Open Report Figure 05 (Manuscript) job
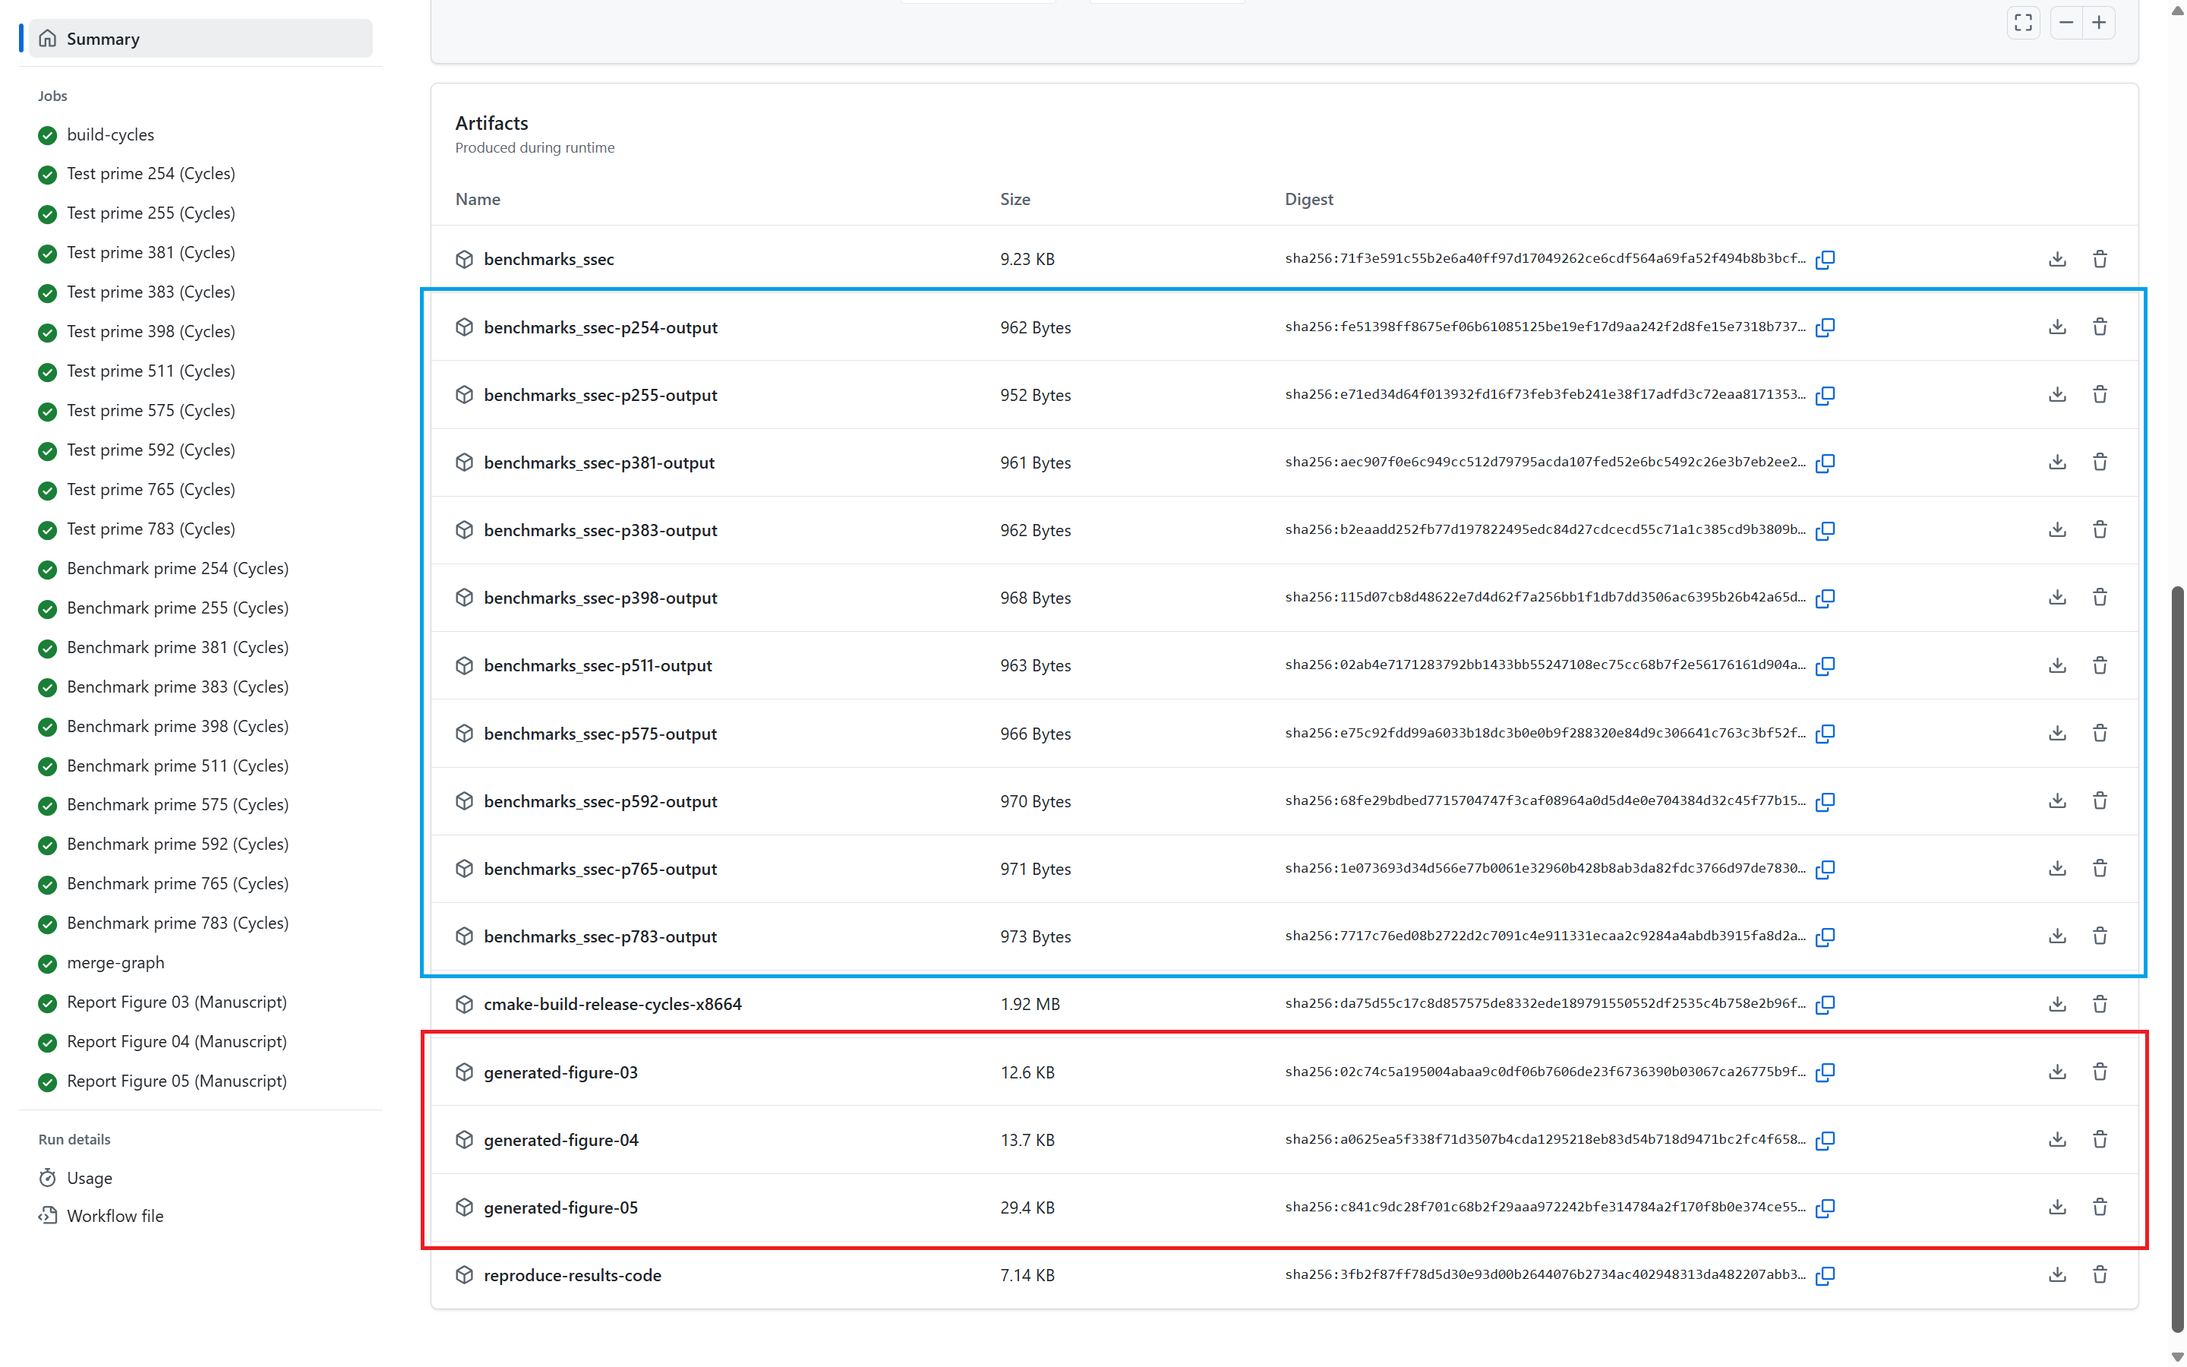This screenshot has height=1367, width=2187. point(176,1081)
